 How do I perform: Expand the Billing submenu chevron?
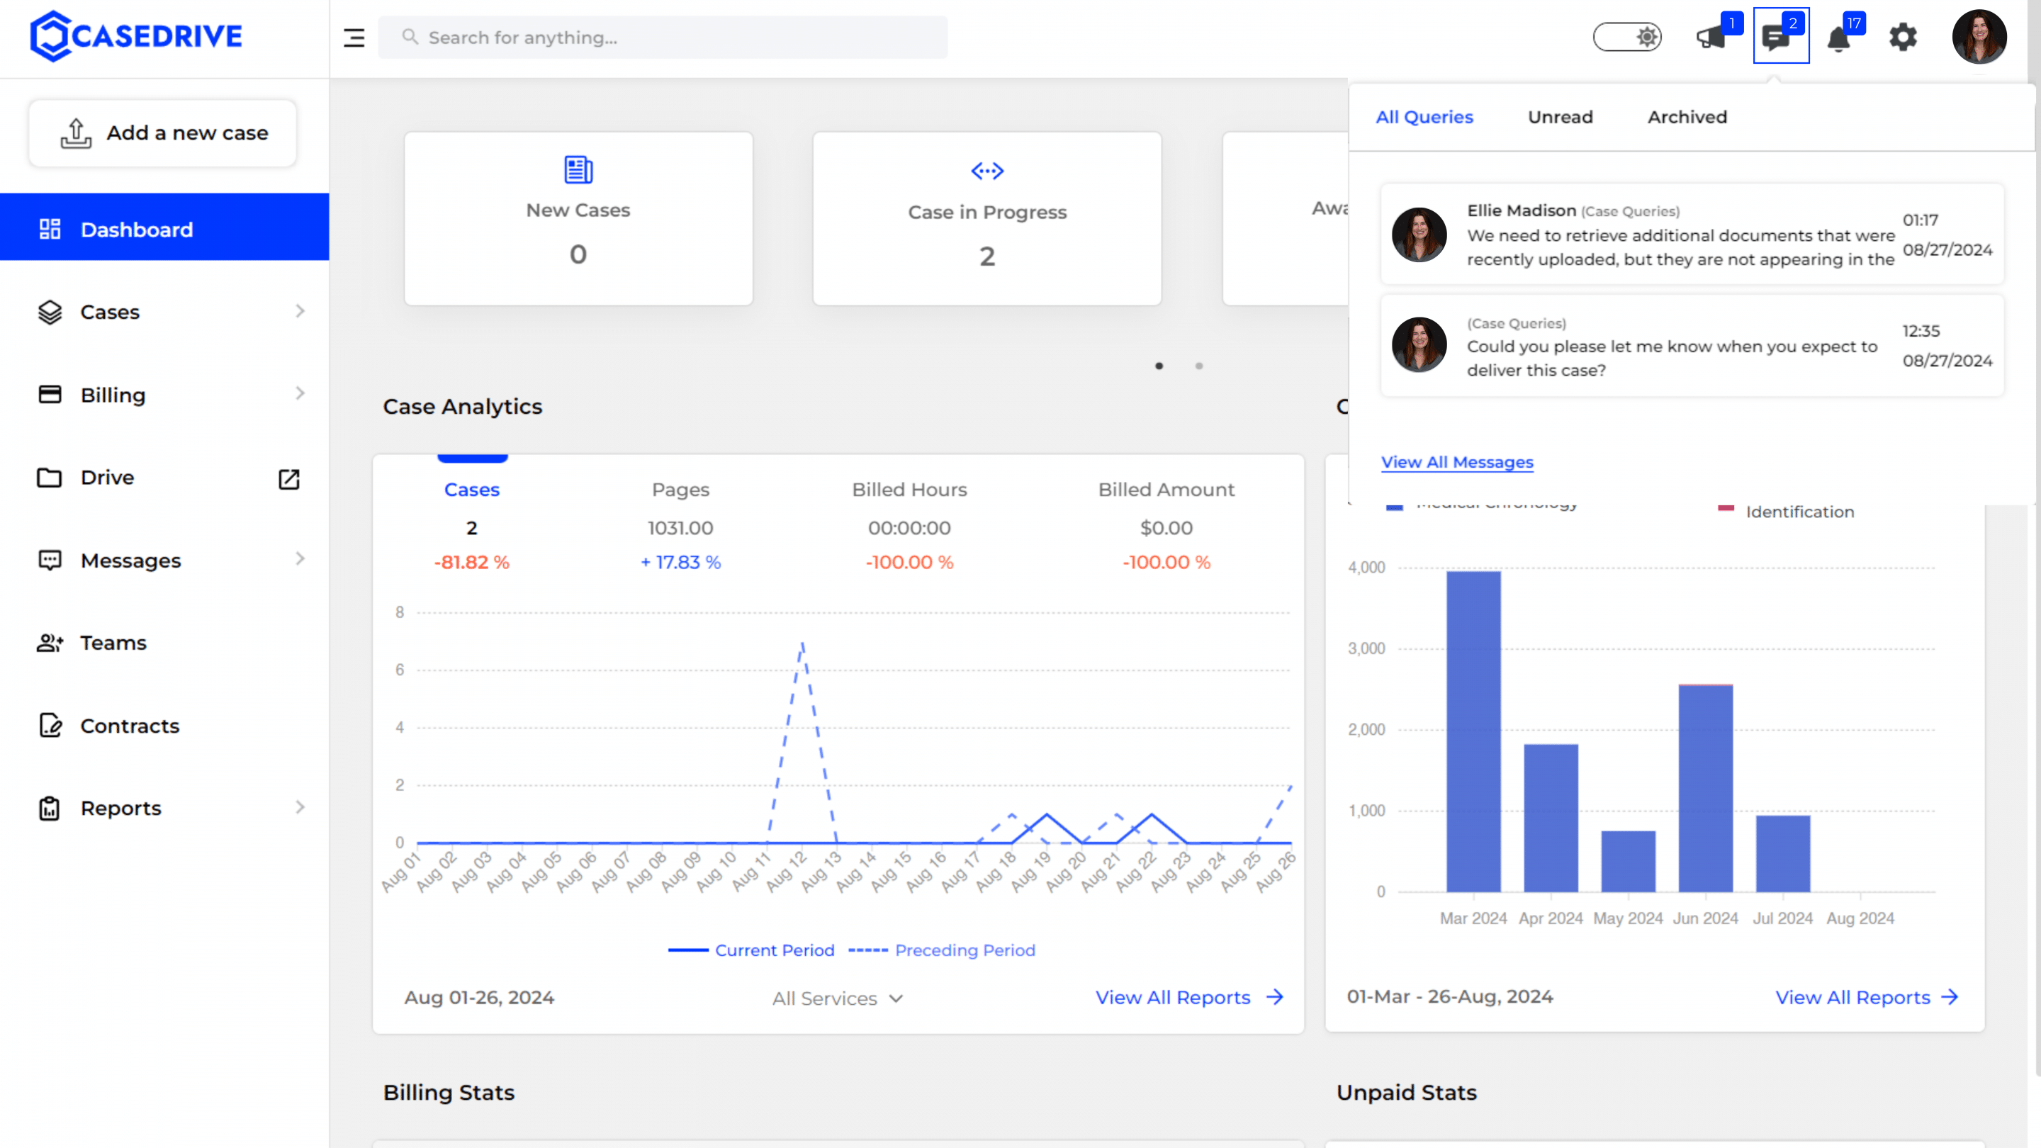[x=300, y=394]
